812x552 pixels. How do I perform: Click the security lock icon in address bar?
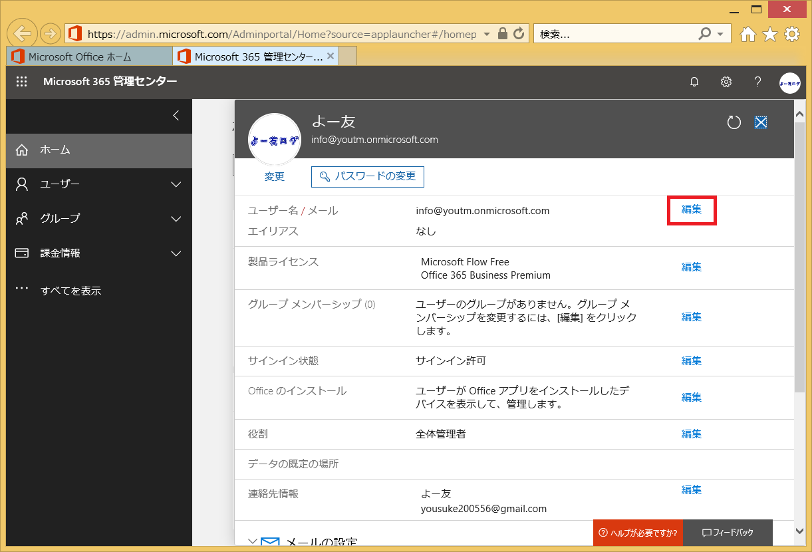[503, 33]
